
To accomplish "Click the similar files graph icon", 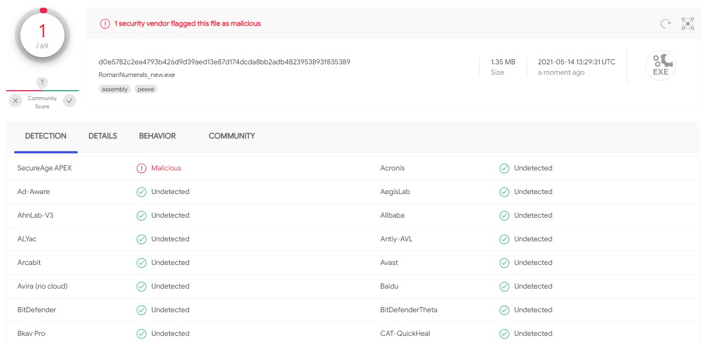I will click(x=688, y=24).
